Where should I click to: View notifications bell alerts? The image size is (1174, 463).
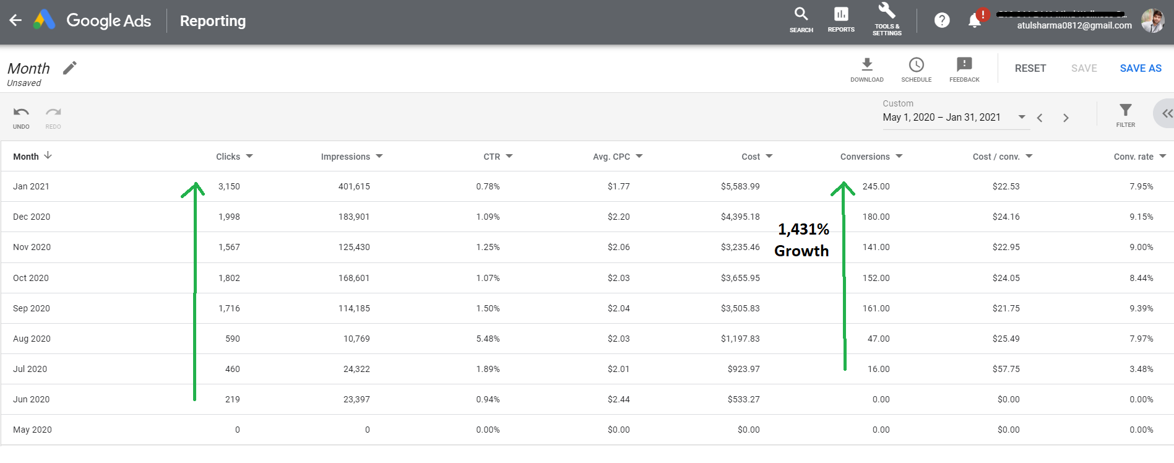(975, 20)
